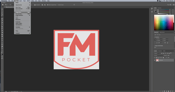Click the search magnifier in top right
The image size is (175, 92).
point(168,5)
